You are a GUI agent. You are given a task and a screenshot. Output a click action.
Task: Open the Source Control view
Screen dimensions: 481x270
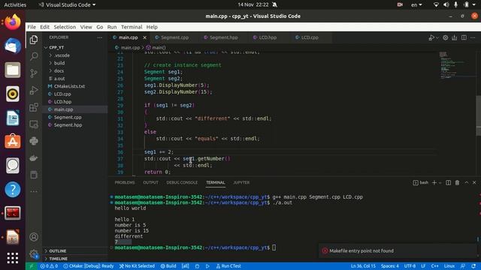[34, 73]
